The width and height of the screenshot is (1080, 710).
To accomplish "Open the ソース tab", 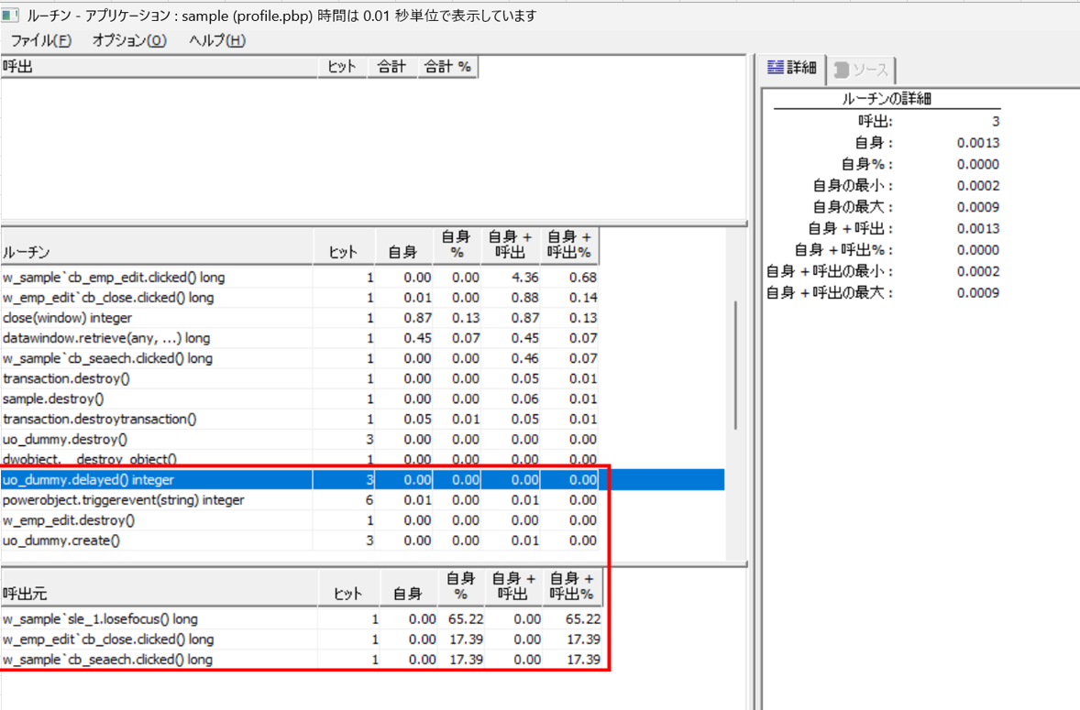I will [862, 70].
